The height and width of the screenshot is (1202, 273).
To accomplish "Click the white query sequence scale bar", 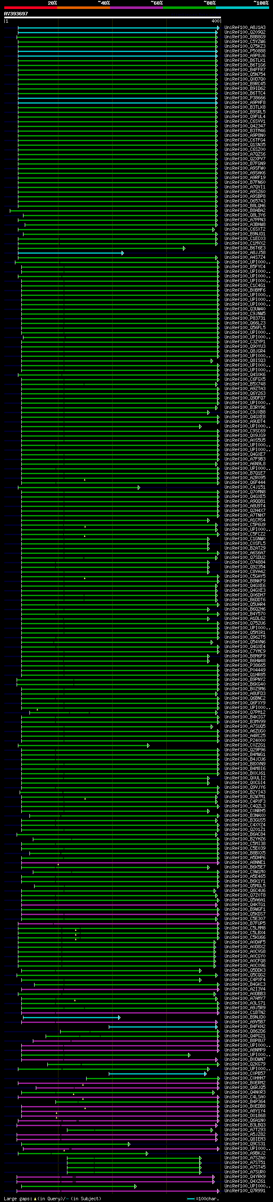I will [x=113, y=18].
